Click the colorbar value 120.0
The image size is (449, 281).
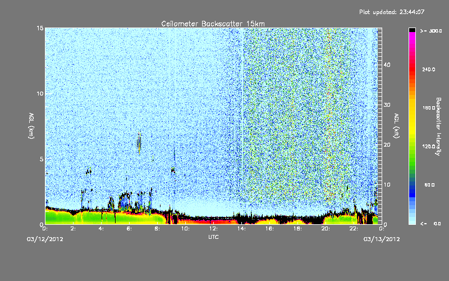[429, 147]
